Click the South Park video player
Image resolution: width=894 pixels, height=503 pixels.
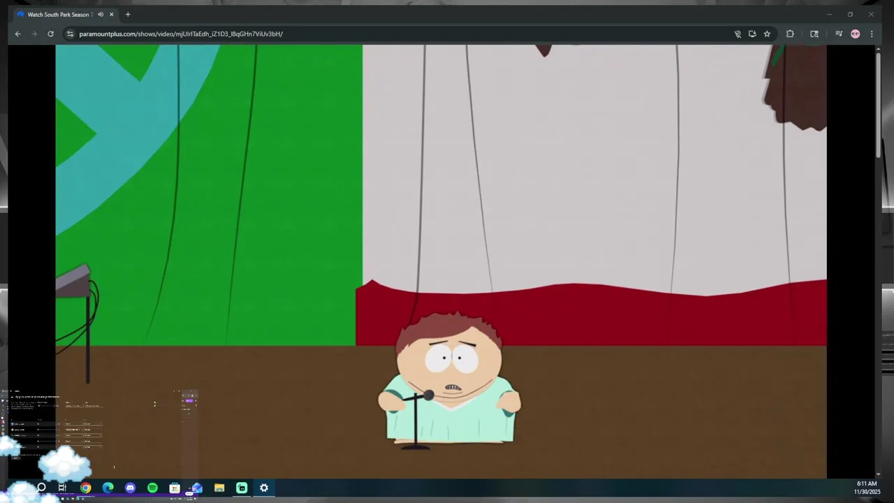click(441, 262)
